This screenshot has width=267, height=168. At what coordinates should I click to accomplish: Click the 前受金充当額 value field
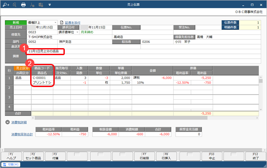189,134
